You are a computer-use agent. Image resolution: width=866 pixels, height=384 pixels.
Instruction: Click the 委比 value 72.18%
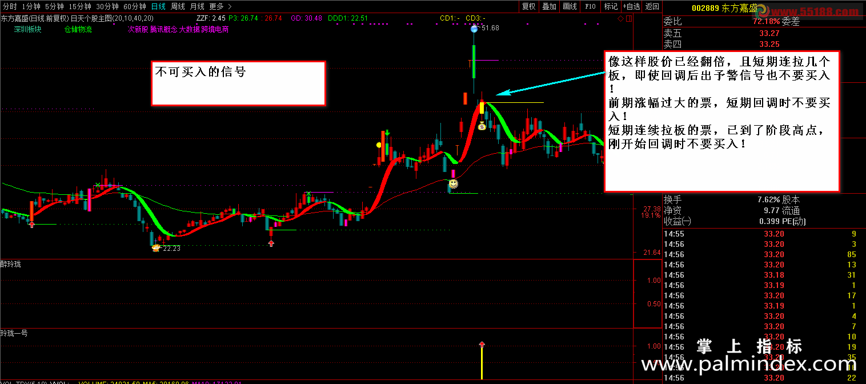point(766,22)
